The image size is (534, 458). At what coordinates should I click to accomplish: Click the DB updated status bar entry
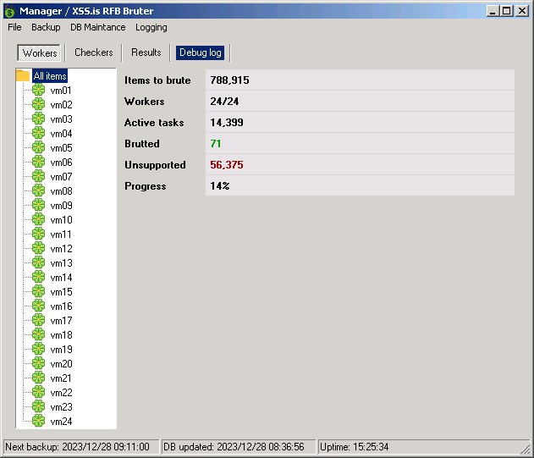[239, 447]
